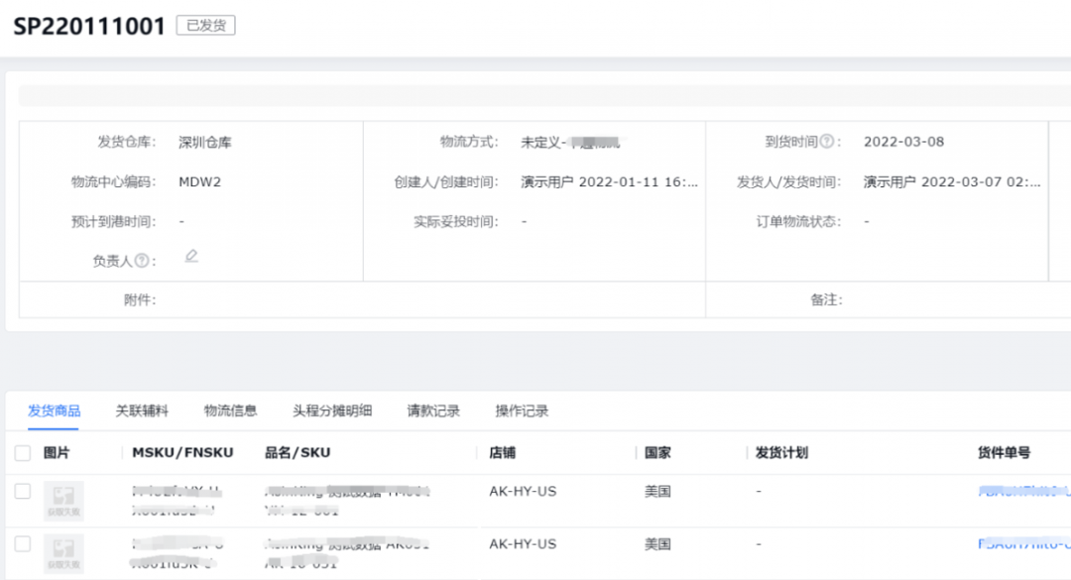Click the 已发货 status badge
Image resolution: width=1071 pixels, height=580 pixels.
[x=204, y=25]
